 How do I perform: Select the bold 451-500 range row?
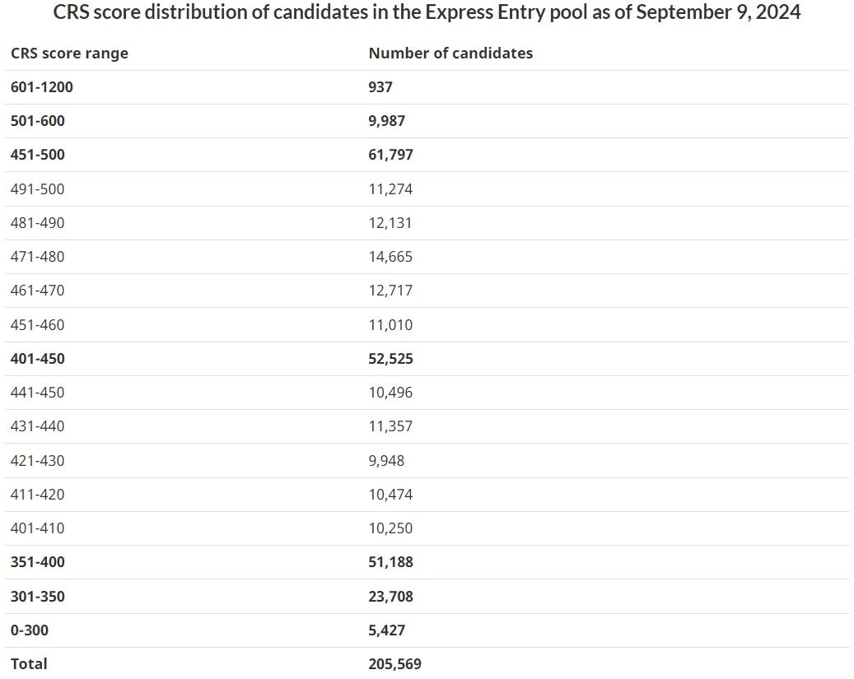click(38, 155)
